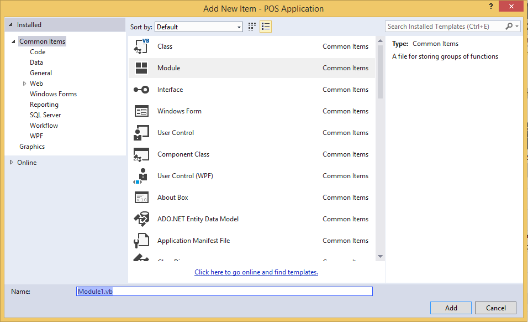
Task: Open the online templates link
Action: [x=256, y=272]
